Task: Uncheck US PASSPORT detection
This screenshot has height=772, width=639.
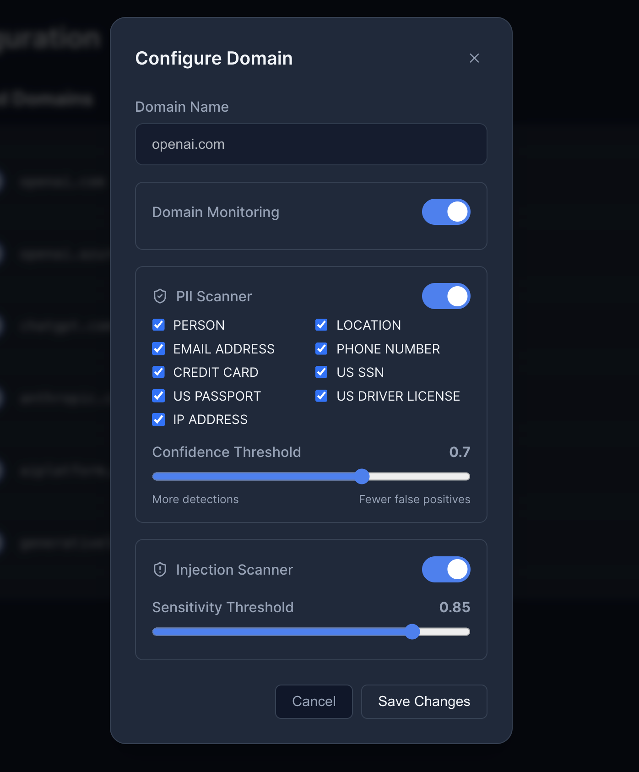Action: tap(158, 396)
